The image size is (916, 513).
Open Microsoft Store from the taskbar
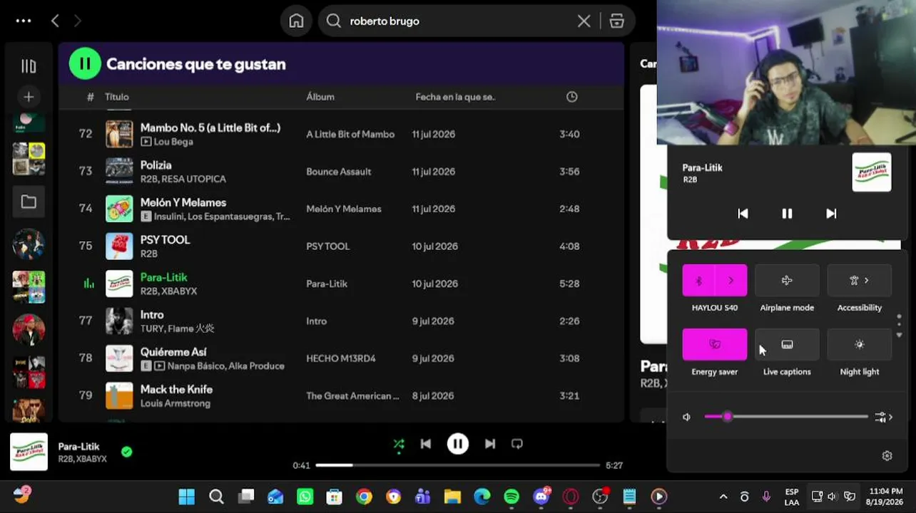coord(334,497)
